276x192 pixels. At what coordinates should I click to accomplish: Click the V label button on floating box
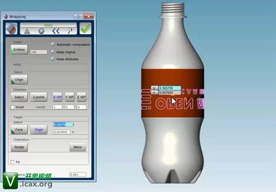point(154,93)
